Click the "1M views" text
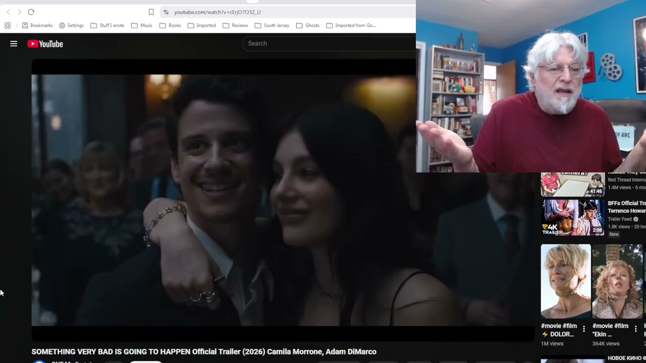This screenshot has width=646, height=363. pyautogui.click(x=552, y=344)
